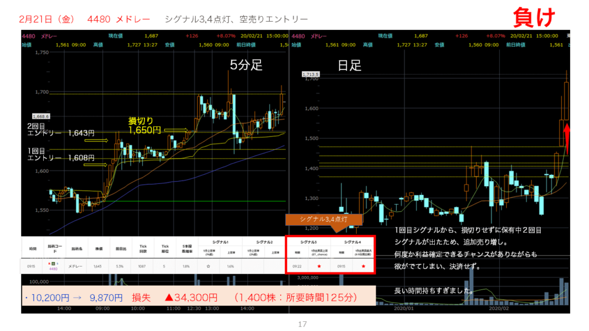Click the 1,750 price axis label
Image resolution: width=589 pixels, height=331 pixels.
pyautogui.click(x=41, y=52)
